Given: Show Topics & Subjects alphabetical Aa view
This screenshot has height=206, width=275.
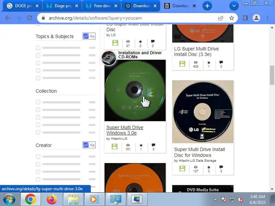Looking at the screenshot, I should pyautogui.click(x=92, y=36).
